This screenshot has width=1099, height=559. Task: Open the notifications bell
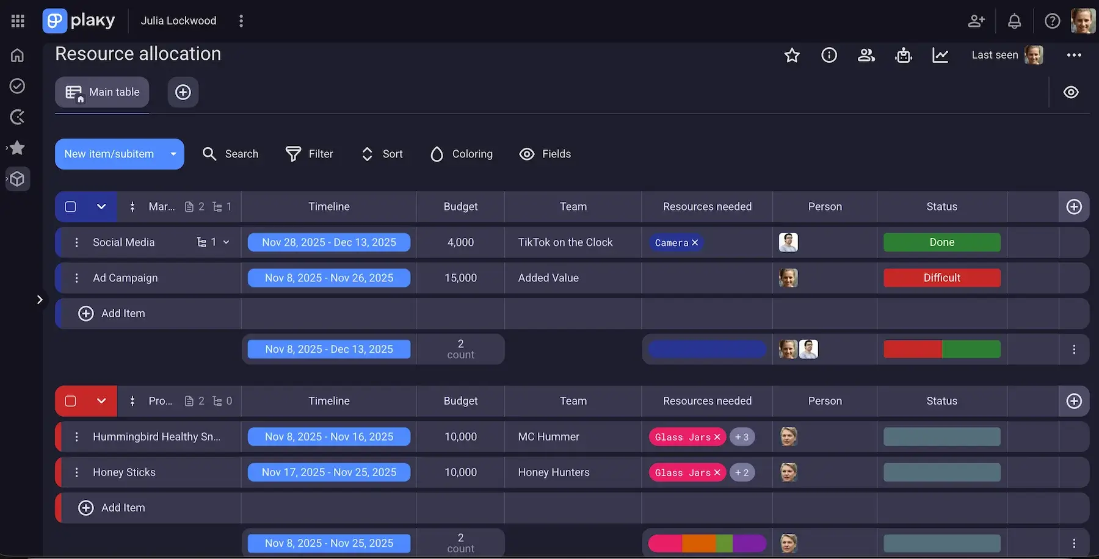[x=1014, y=21]
